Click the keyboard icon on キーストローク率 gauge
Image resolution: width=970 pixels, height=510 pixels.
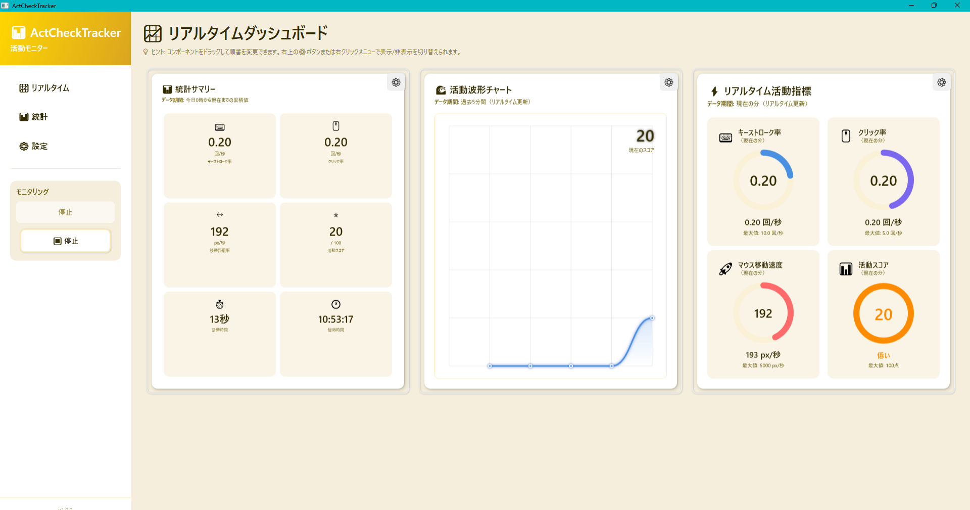click(725, 137)
